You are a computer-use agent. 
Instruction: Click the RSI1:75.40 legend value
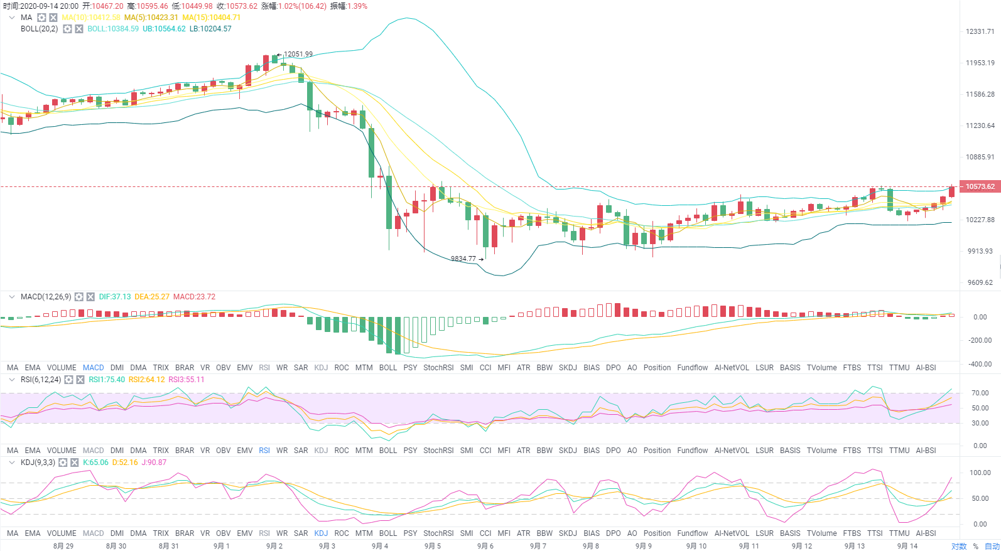[x=107, y=380]
